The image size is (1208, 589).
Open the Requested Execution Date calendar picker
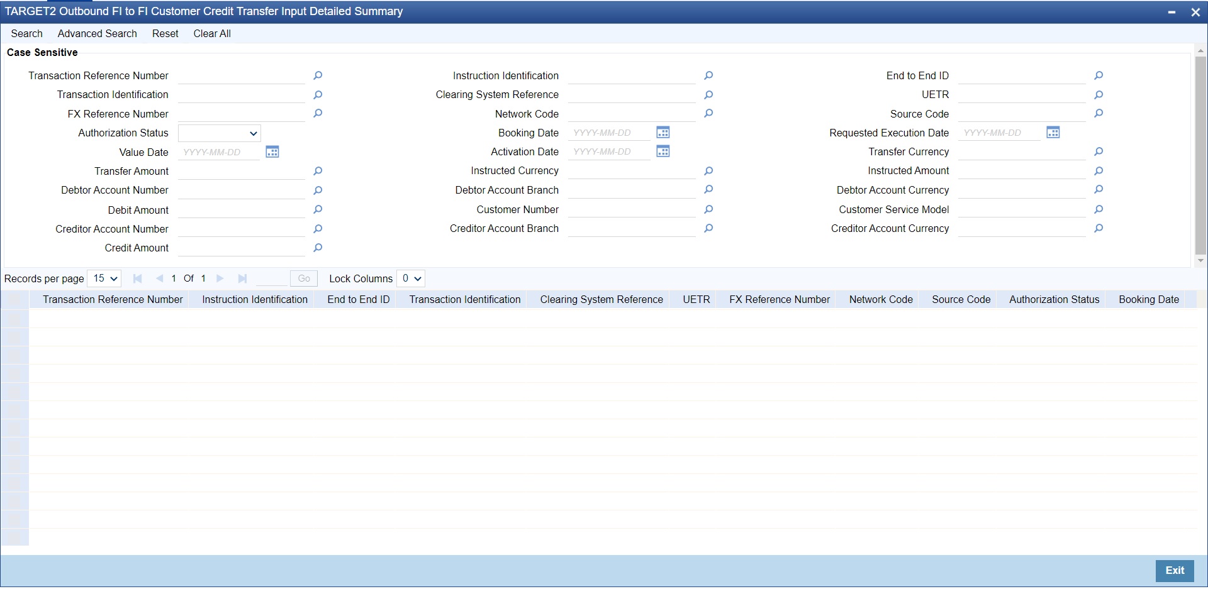tap(1053, 132)
